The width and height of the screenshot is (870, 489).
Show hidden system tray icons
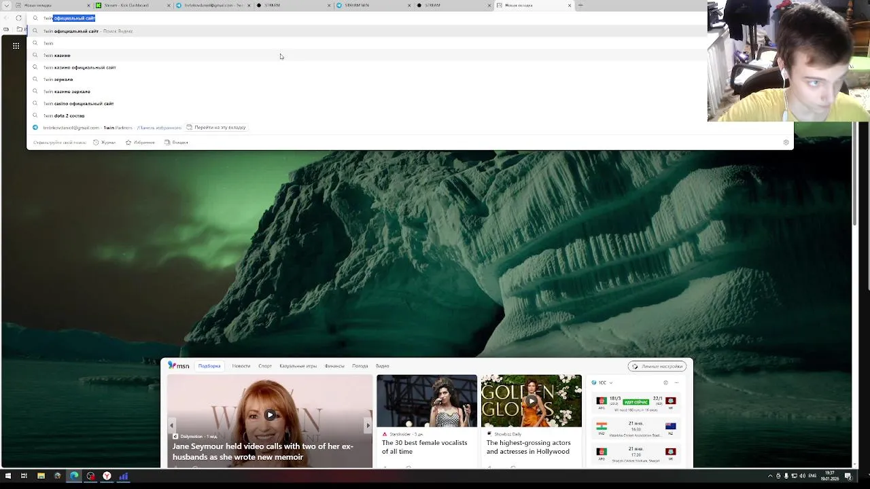(x=770, y=476)
